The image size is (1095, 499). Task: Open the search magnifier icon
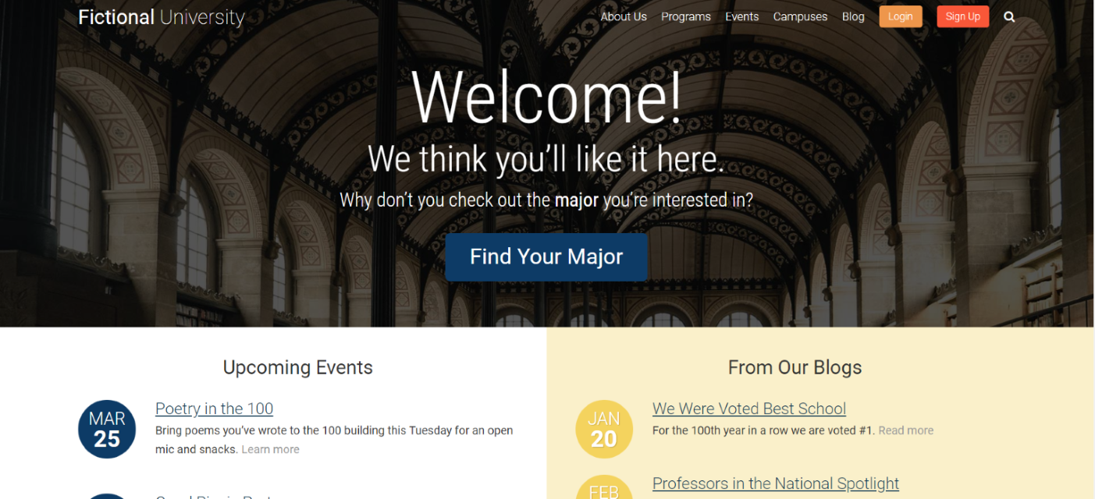[1009, 16]
